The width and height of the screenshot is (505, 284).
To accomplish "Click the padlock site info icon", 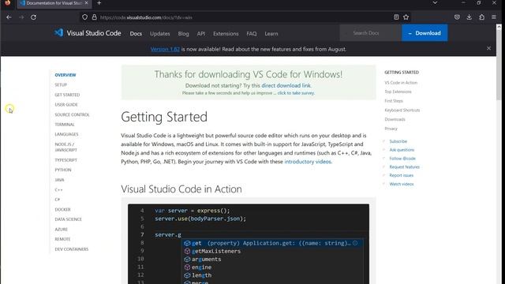I will tap(94, 17).
